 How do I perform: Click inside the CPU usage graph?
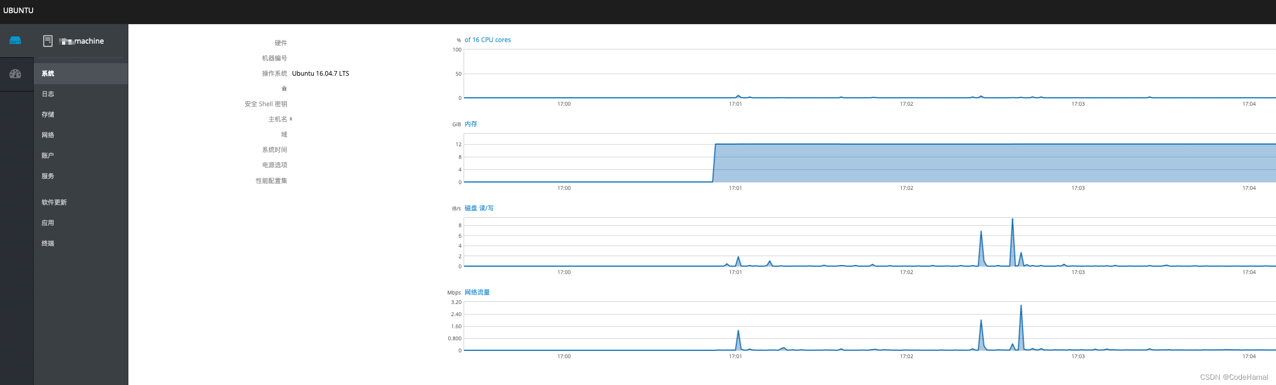870,74
